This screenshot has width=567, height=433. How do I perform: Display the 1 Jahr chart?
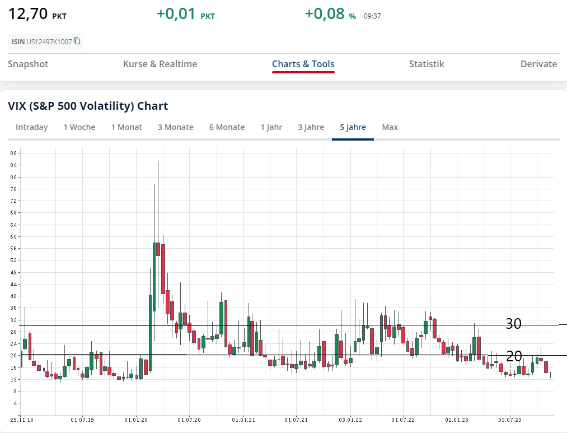[x=271, y=127]
